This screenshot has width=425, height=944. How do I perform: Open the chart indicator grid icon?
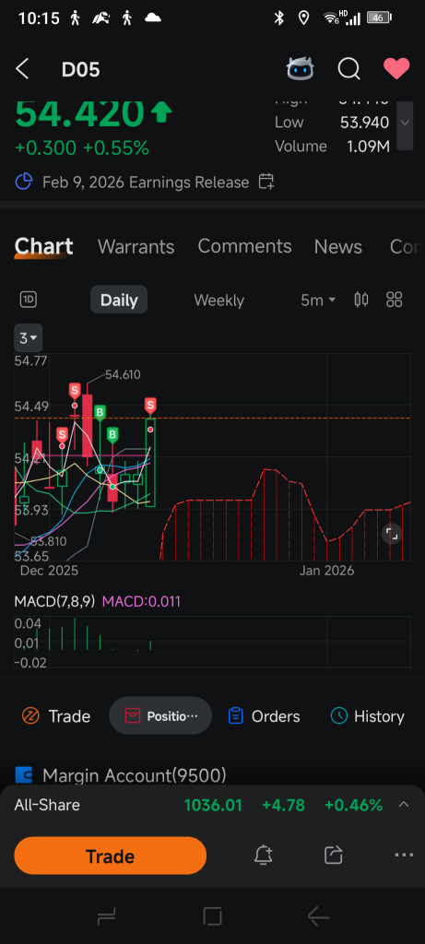(395, 300)
